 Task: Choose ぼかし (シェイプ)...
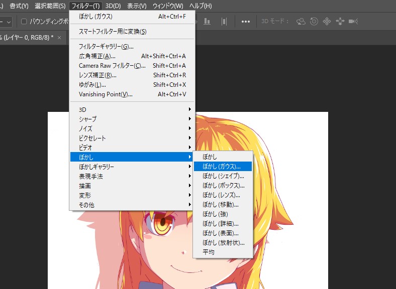[223, 176]
